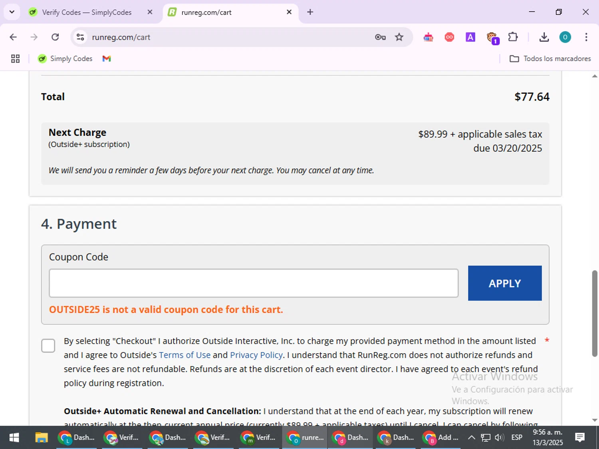
Task: Open the Chrome downloads panel
Action: coord(544,37)
